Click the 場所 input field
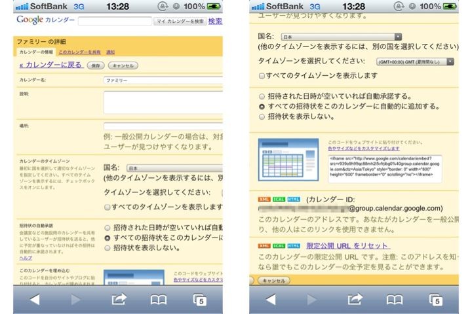This screenshot has height=314, width=472. point(163,126)
